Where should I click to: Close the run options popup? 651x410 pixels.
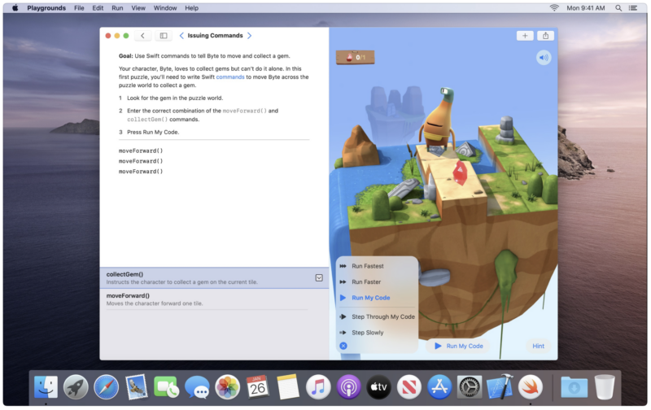point(343,346)
